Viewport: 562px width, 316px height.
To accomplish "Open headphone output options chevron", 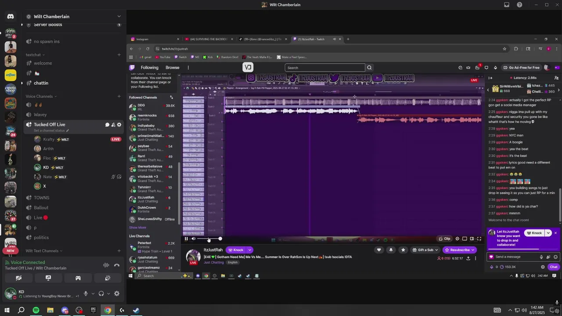I will pos(108,294).
